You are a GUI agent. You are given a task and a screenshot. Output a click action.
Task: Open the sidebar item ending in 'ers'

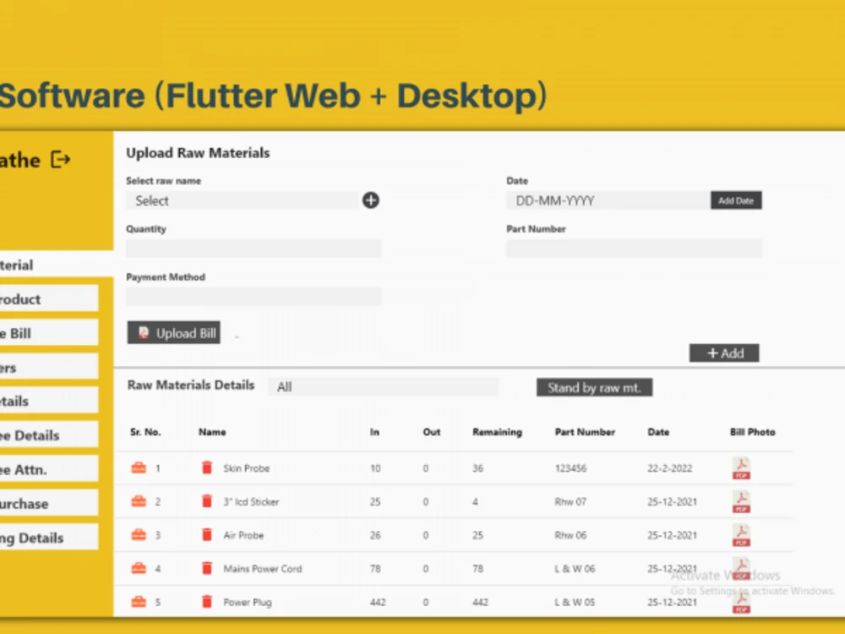(49, 367)
